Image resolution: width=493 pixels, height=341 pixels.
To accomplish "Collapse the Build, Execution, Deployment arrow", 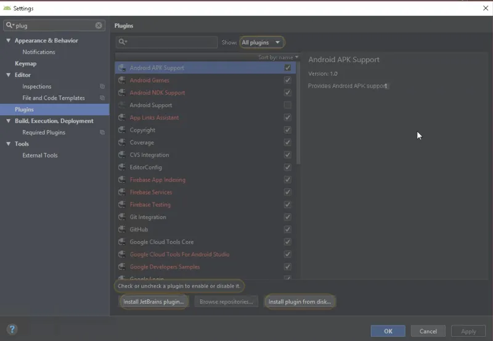I will [x=9, y=121].
